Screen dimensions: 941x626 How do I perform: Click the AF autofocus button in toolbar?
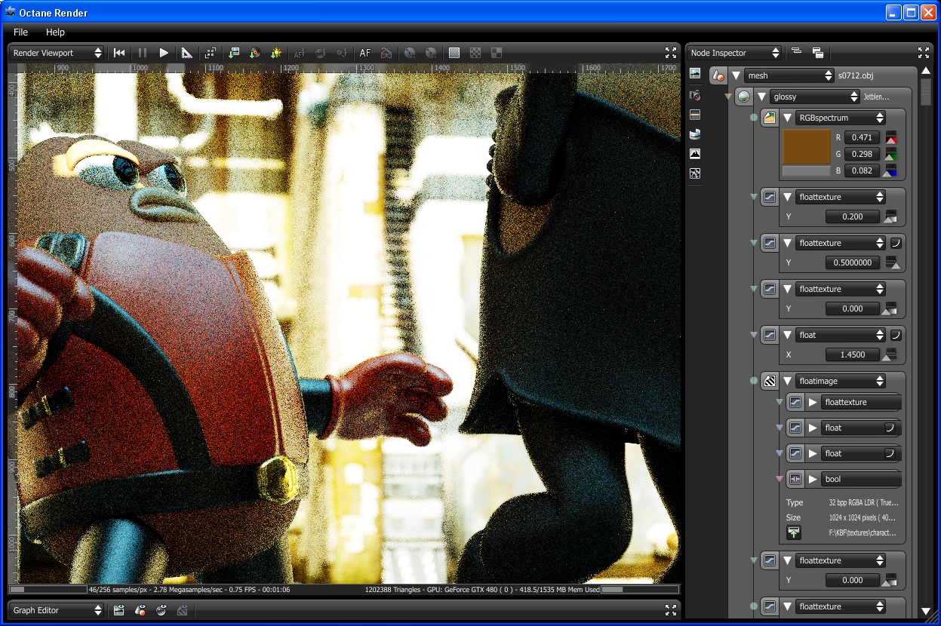(365, 53)
